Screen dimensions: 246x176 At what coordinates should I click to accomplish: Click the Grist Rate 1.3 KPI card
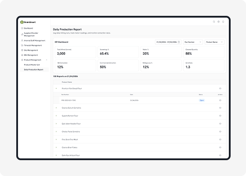pyautogui.click(x=204, y=66)
